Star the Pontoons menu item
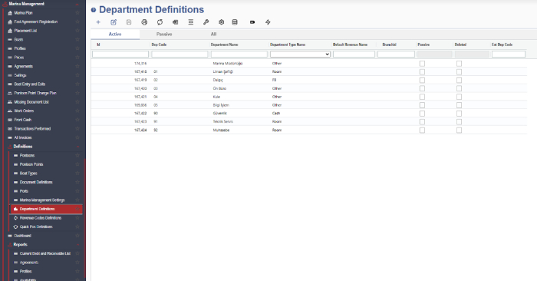537x281 pixels. click(77, 155)
